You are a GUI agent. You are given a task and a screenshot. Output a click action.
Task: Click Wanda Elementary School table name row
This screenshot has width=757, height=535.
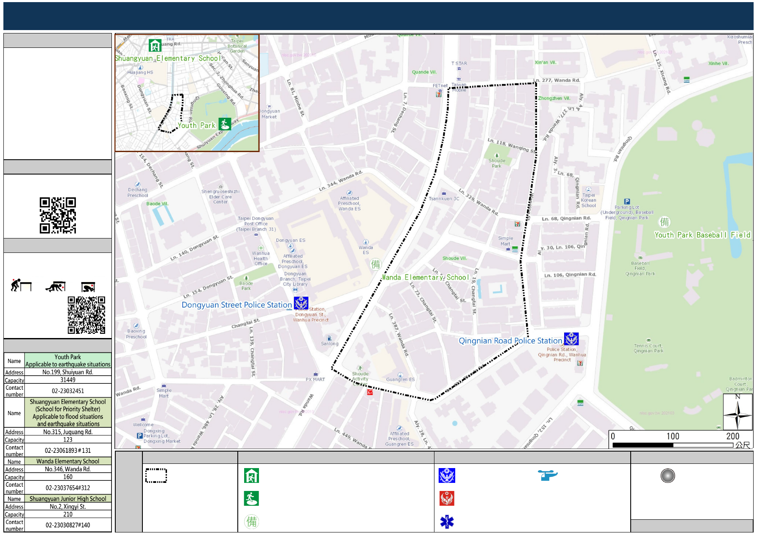[x=68, y=461]
